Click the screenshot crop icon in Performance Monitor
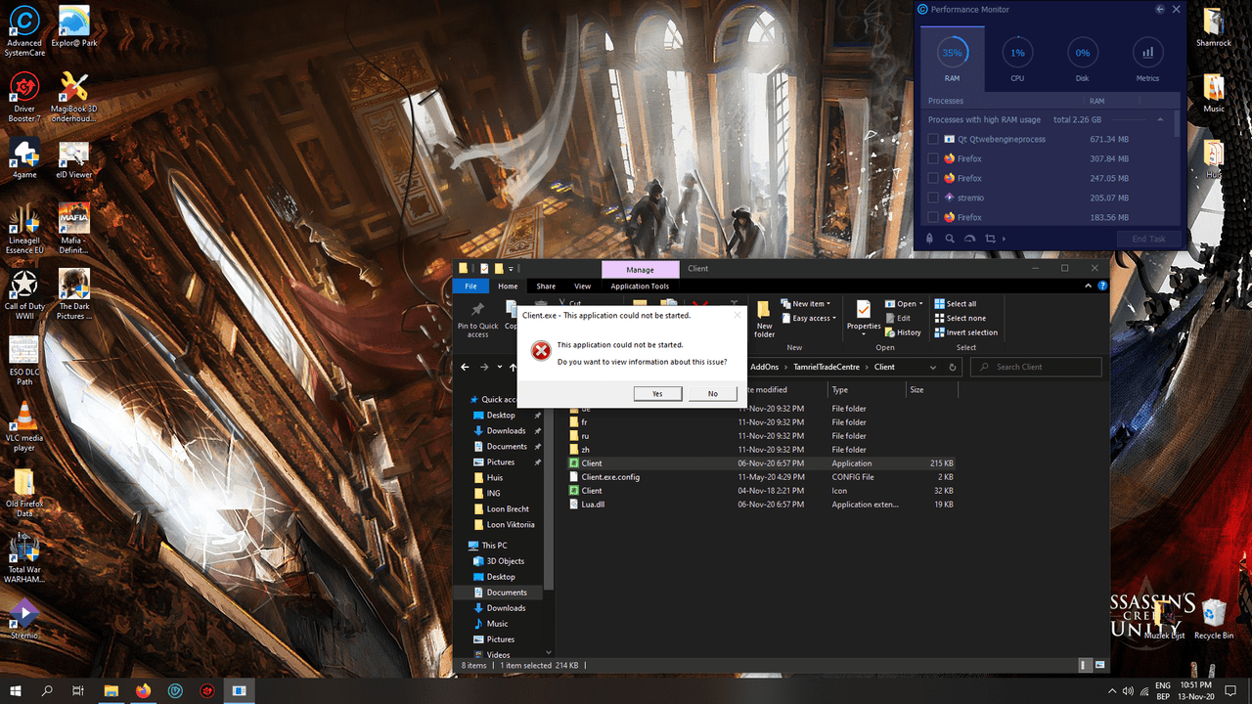Viewport: 1252px width, 704px height. (990, 239)
